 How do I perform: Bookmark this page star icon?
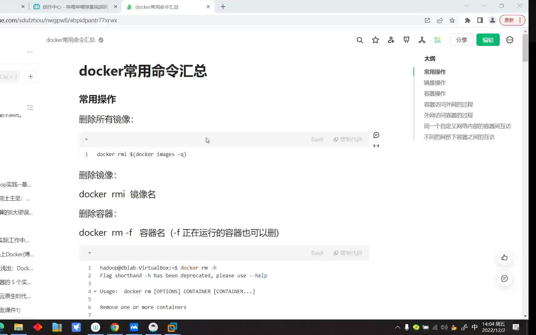pyautogui.click(x=452, y=20)
